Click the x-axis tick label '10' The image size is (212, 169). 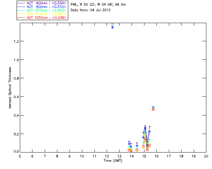click(82, 156)
